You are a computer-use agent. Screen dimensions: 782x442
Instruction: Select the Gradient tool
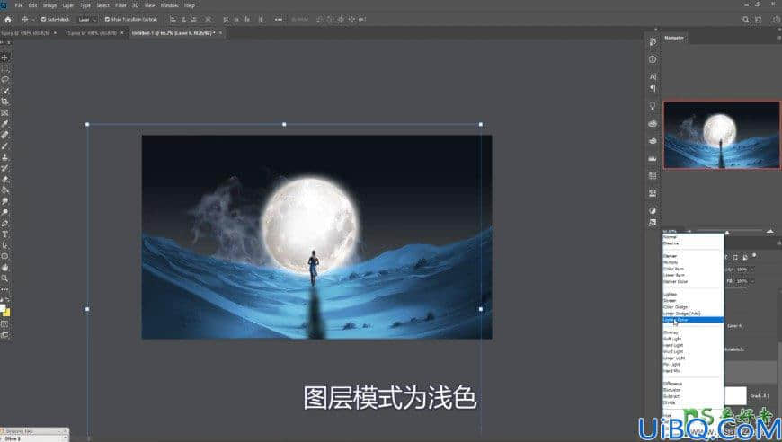tap(5, 190)
